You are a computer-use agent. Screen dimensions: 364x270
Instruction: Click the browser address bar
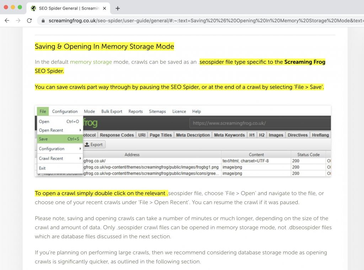(x=199, y=21)
